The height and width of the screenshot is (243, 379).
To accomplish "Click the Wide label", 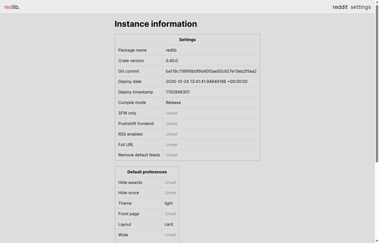I will click(123, 235).
